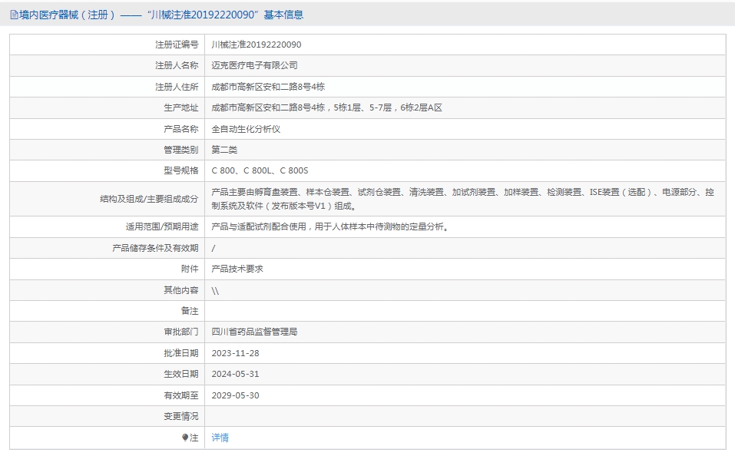Click the 生产地址 value cell
This screenshot has height=456, width=735.
(465, 107)
